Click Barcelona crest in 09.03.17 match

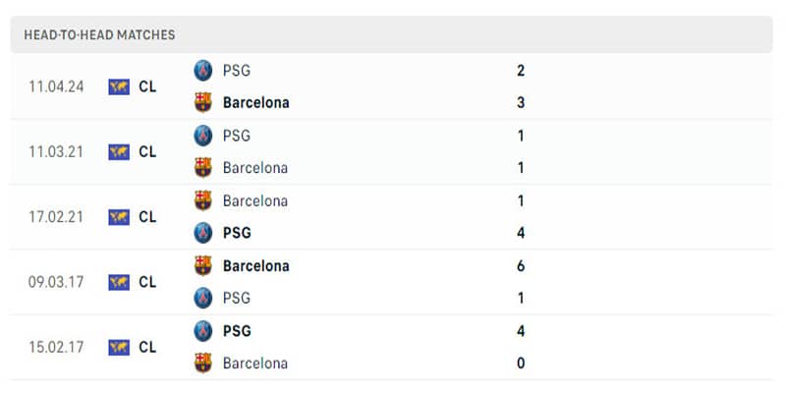click(x=203, y=265)
